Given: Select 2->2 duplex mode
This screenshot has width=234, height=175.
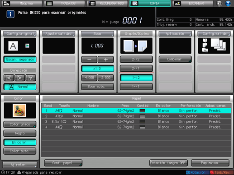Looking at the screenshot, I should click(x=136, y=59).
